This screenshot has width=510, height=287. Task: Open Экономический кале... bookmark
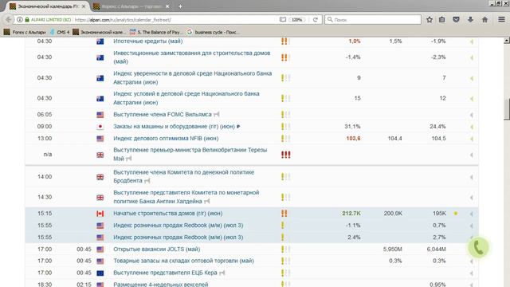click(99, 32)
